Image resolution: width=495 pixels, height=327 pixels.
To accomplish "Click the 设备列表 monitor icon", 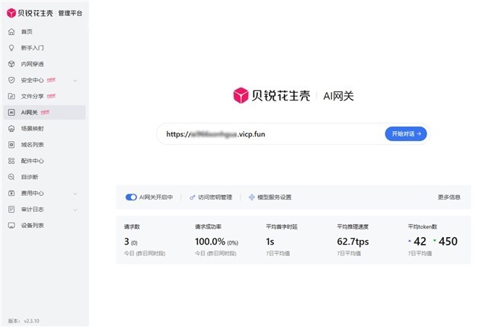I will point(11,225).
